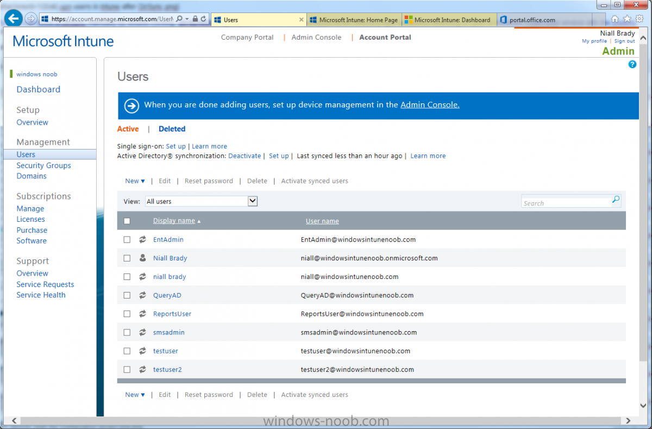Click the address bar search magnifier icon
This screenshot has height=429, width=652.
click(x=179, y=19)
